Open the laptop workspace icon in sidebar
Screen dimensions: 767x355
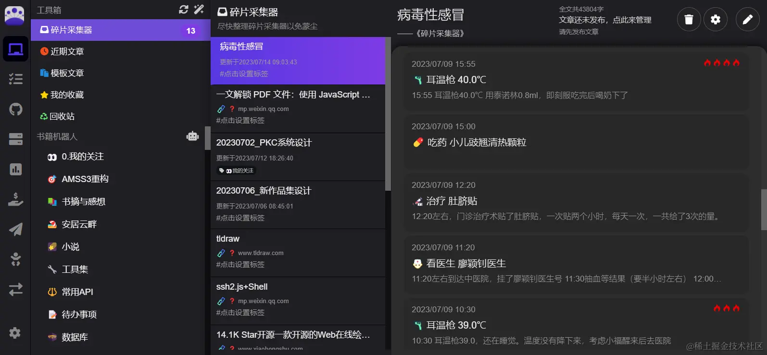[x=15, y=49]
